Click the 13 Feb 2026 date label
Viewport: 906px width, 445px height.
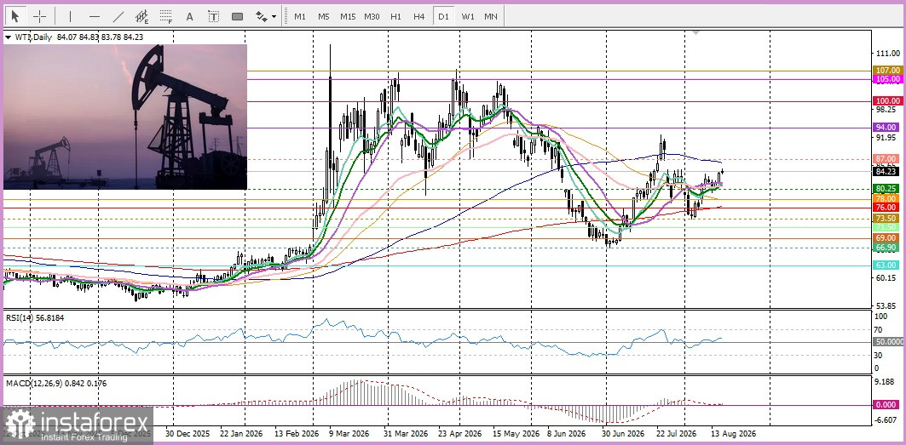297,433
